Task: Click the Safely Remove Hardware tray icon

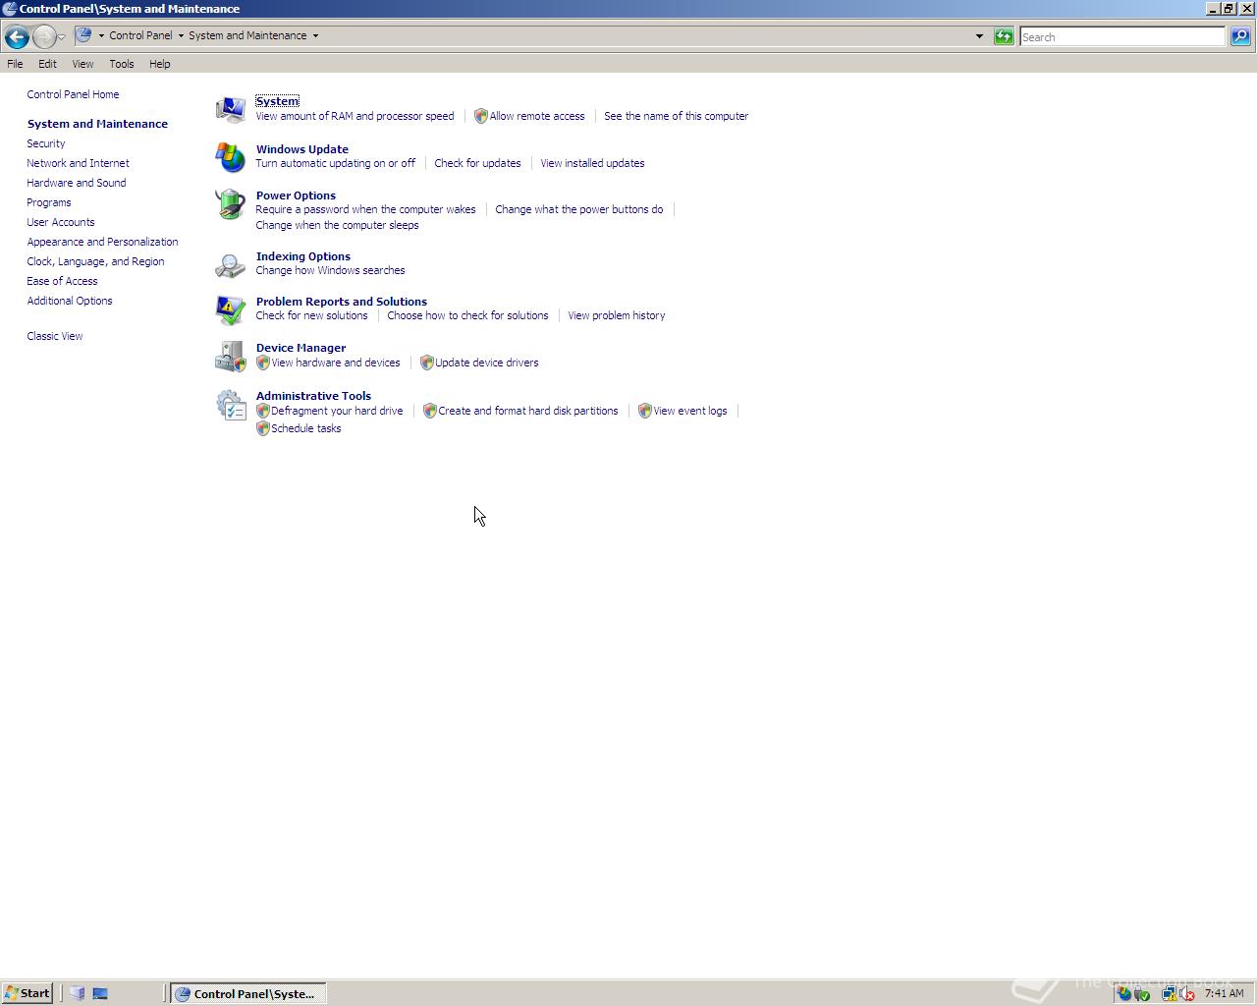Action: (1142, 994)
